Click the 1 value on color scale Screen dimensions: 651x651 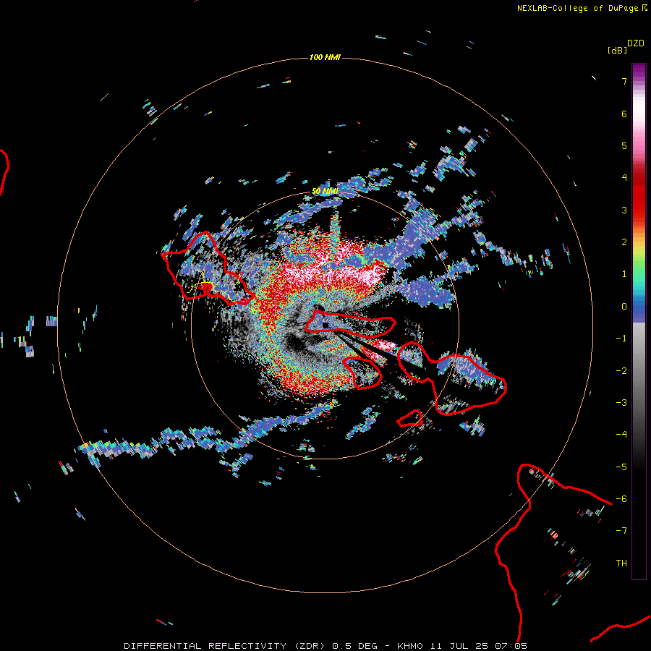[624, 274]
